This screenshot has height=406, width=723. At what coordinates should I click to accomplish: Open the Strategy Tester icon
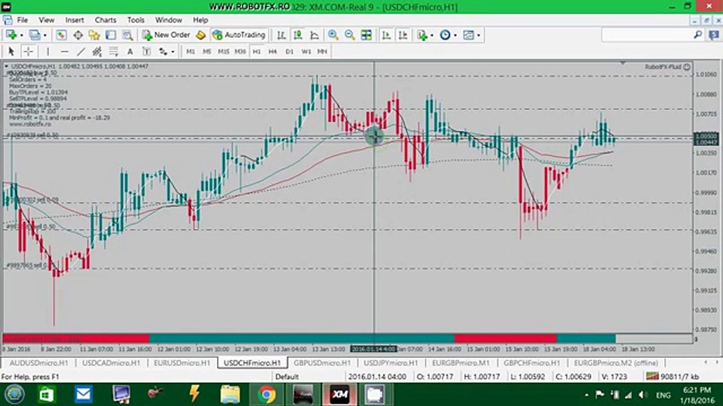pyautogui.click(x=128, y=35)
